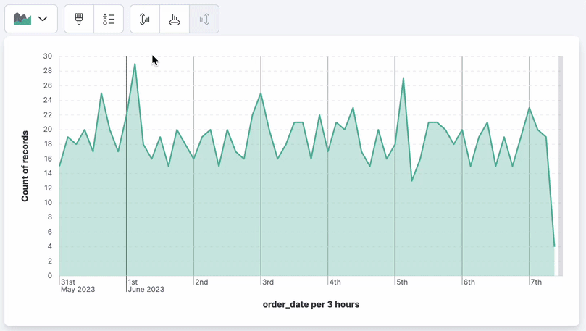Click the '3rd' x-axis tick label
Screen dimensions: 586x331
pos(267,282)
